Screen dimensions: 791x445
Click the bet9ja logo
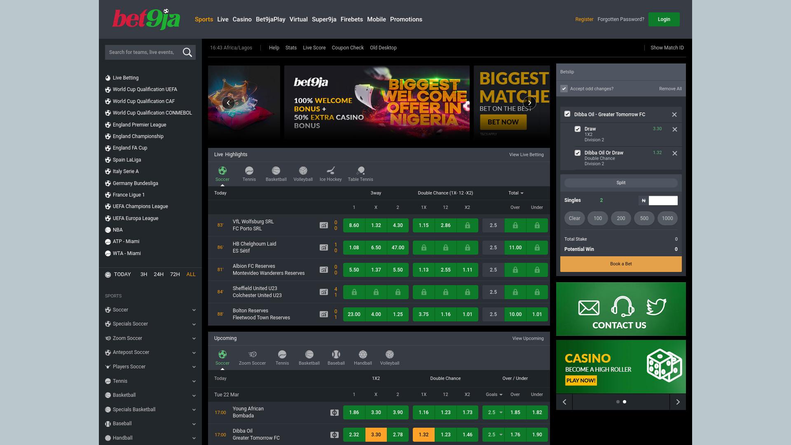(x=146, y=19)
